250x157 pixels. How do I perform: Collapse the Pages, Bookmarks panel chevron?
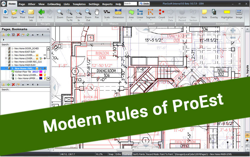(48, 29)
